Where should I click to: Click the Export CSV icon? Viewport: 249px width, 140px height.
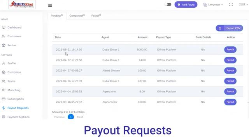click(220, 28)
